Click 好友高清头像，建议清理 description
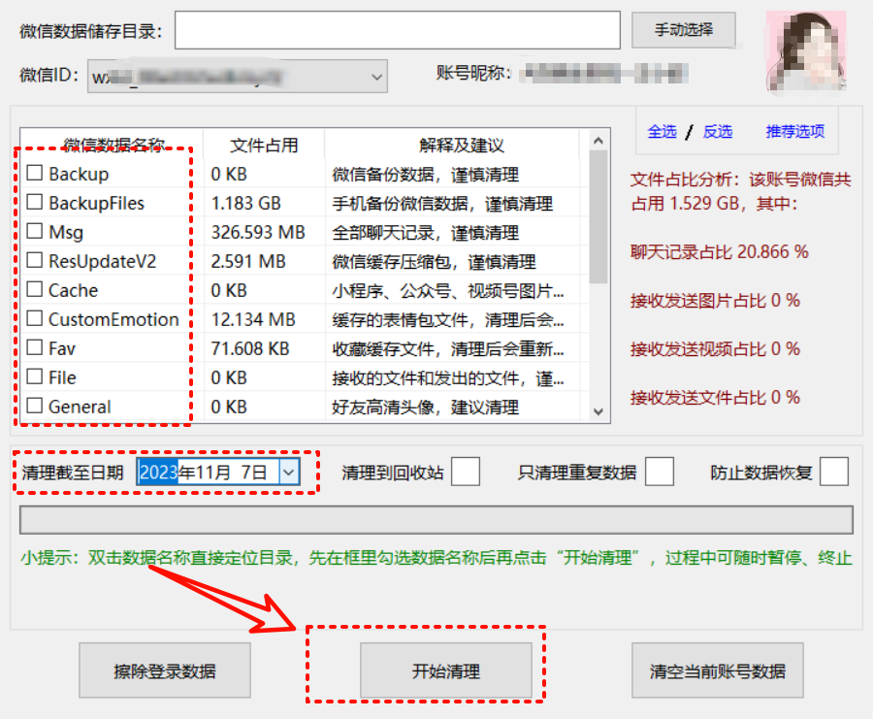Screen dimensions: 873x719 click(426, 408)
